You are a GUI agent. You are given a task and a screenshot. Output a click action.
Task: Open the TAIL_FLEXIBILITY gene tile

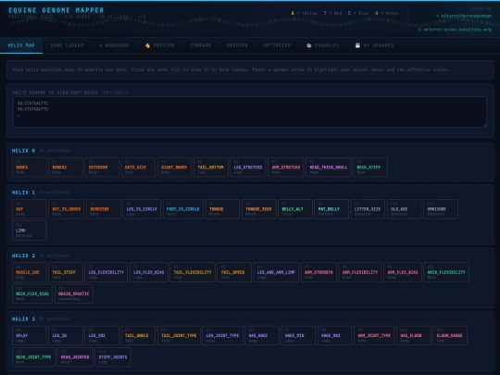pos(193,272)
